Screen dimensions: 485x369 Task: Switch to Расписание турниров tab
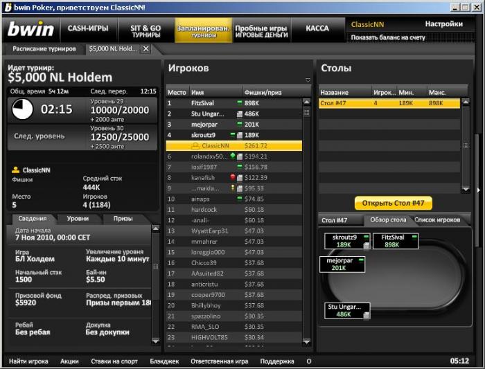tap(44, 48)
